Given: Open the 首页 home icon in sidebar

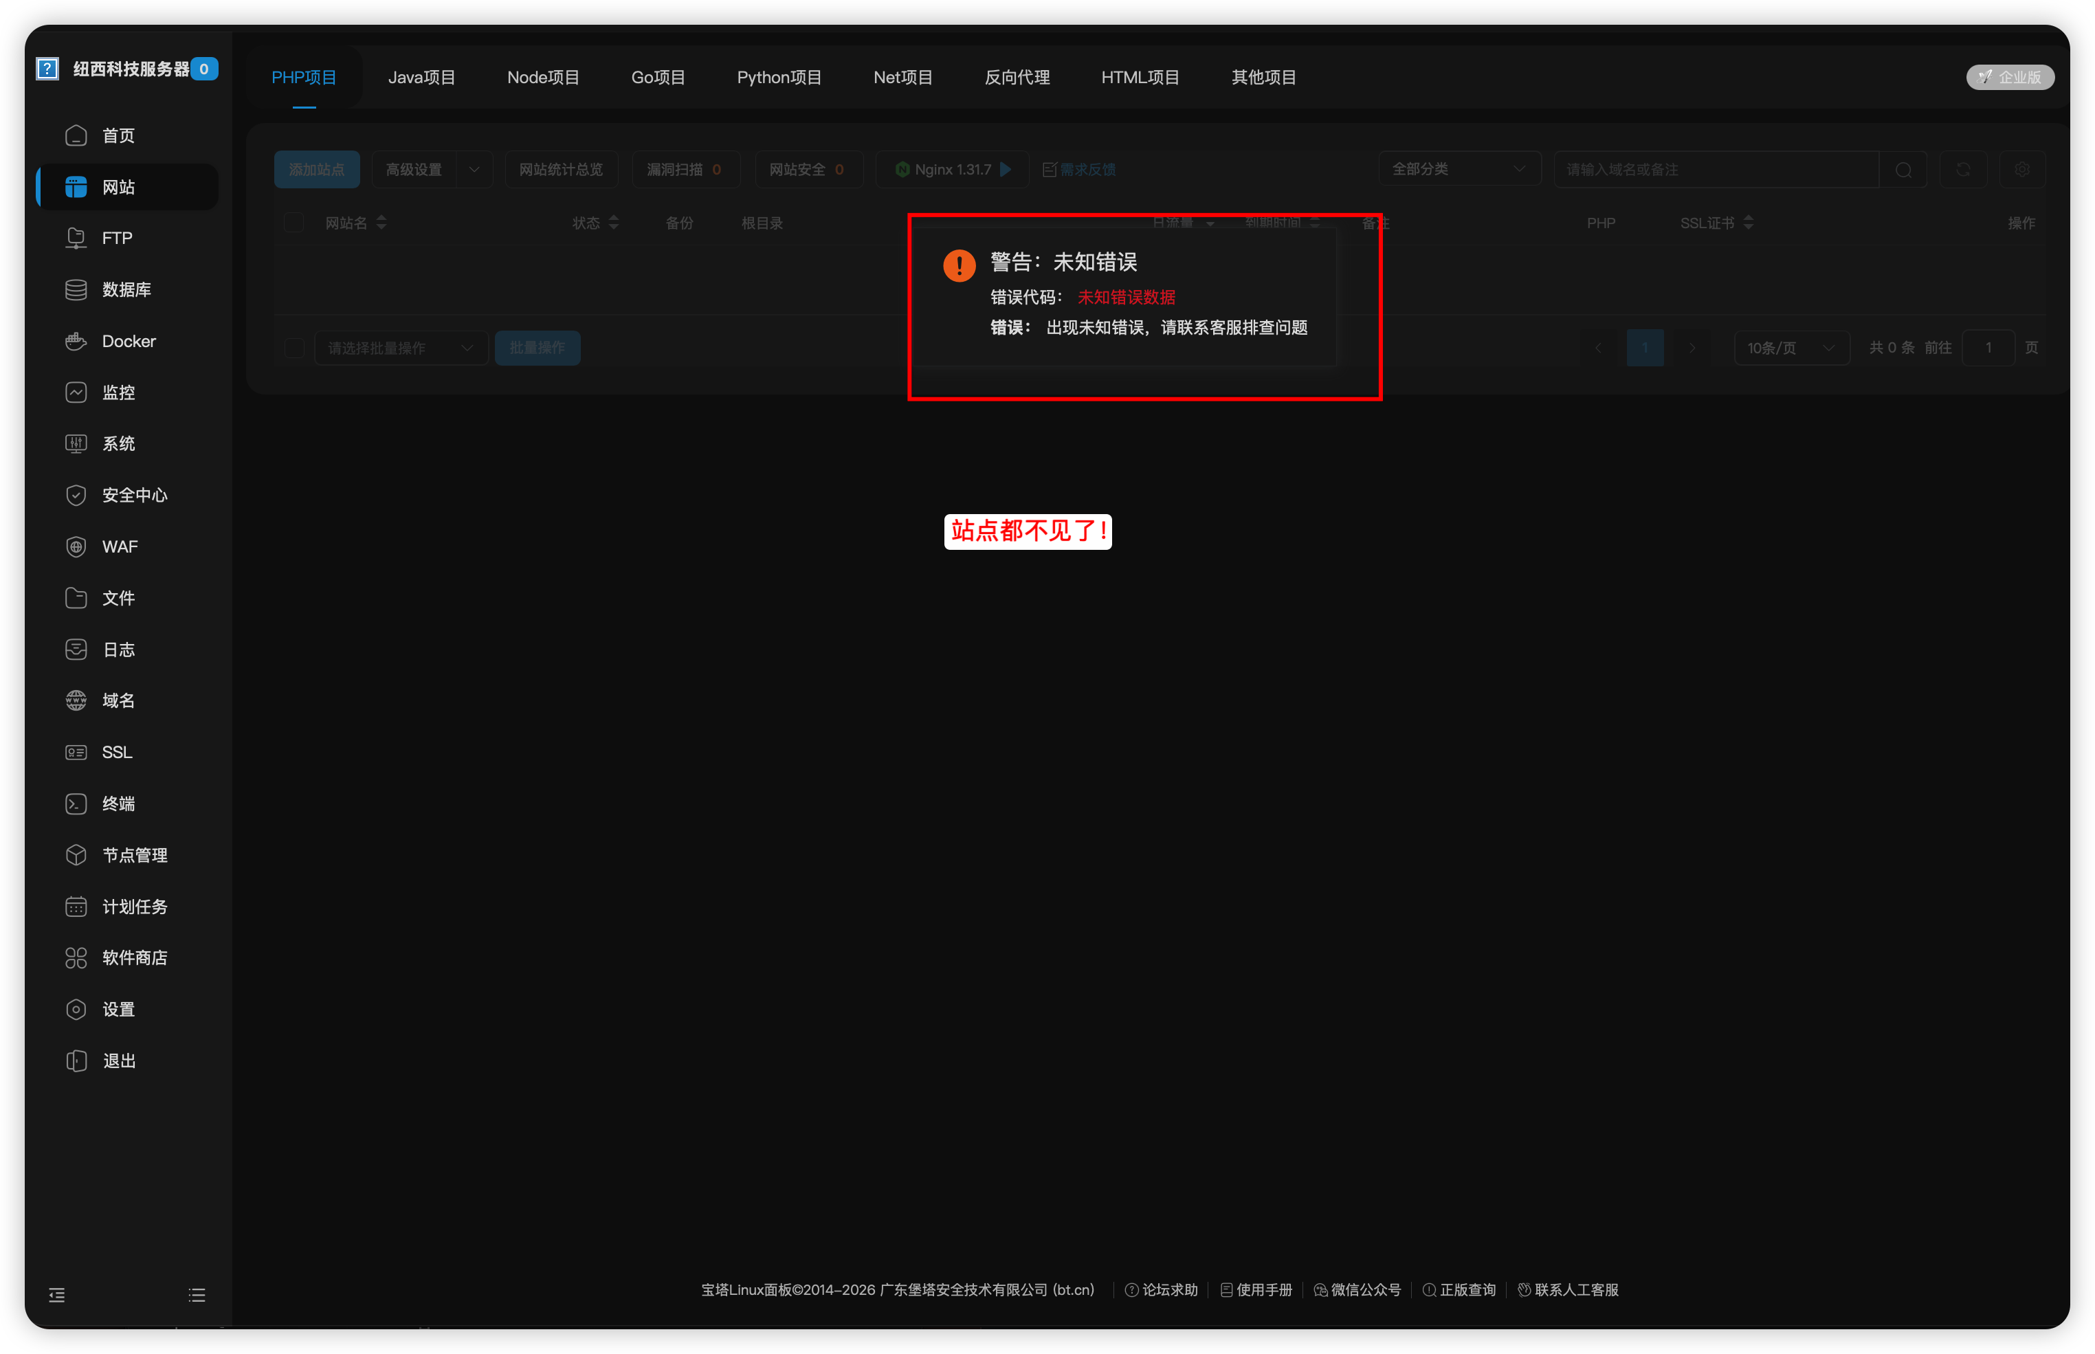Looking at the screenshot, I should coord(76,135).
